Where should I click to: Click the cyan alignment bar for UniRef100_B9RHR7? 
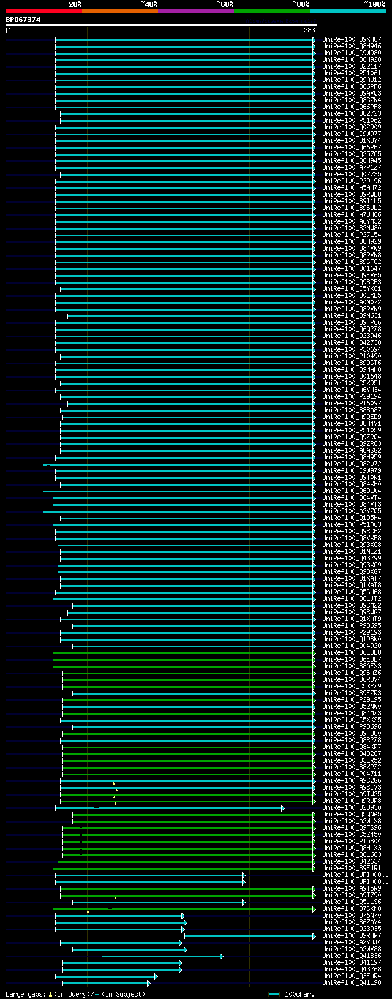point(251,936)
